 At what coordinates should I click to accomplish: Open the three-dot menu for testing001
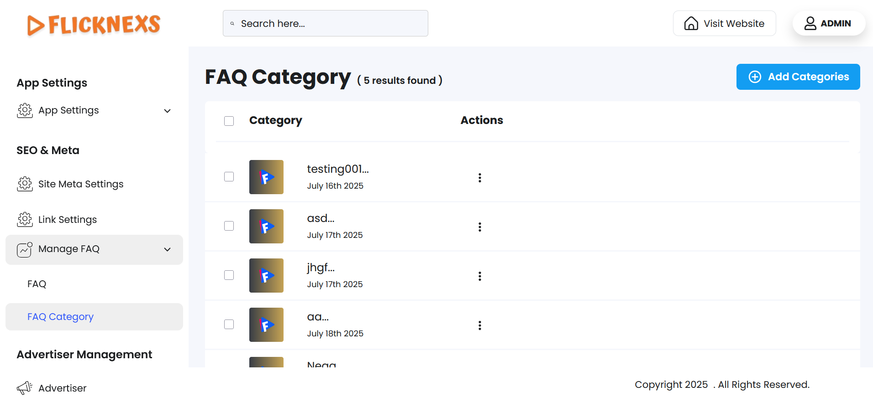coord(479,178)
